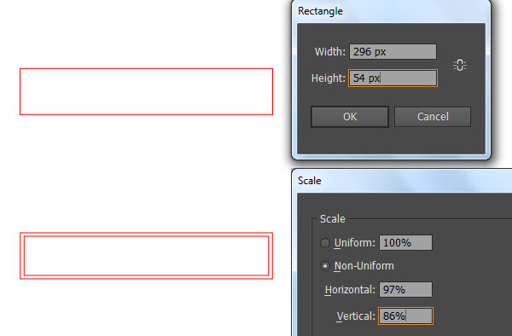Click the constrain proportions link icon
The image size is (512, 336).
pos(460,65)
